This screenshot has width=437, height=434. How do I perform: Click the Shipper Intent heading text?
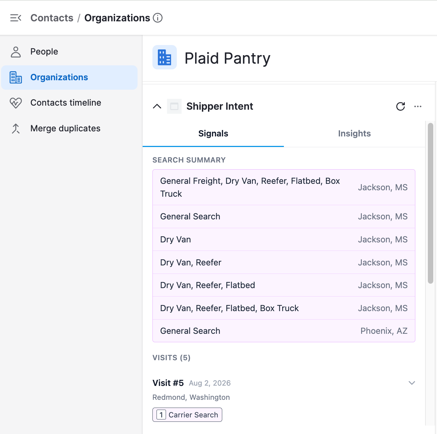(x=220, y=106)
